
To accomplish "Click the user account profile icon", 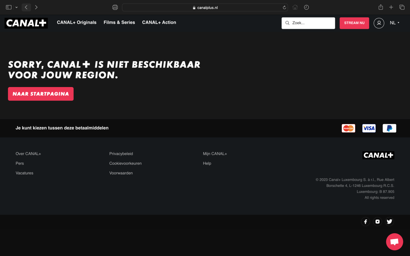I will [x=379, y=23].
